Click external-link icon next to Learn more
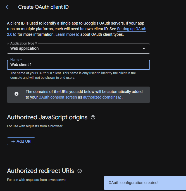 pyautogui.click(x=78, y=34)
